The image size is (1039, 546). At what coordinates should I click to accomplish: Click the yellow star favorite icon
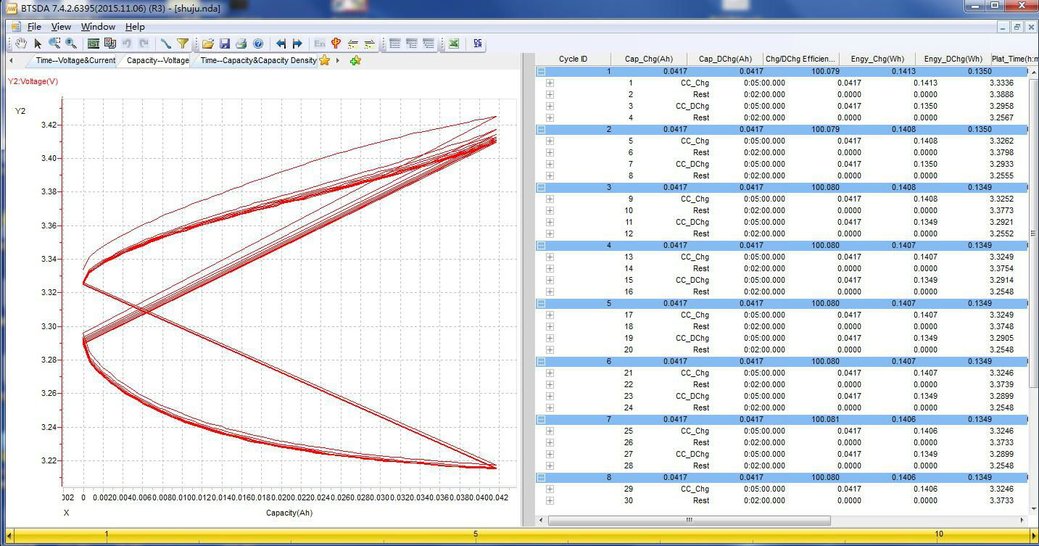325,60
